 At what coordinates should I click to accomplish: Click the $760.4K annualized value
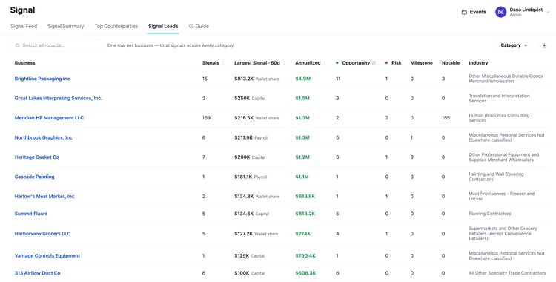(x=305, y=256)
